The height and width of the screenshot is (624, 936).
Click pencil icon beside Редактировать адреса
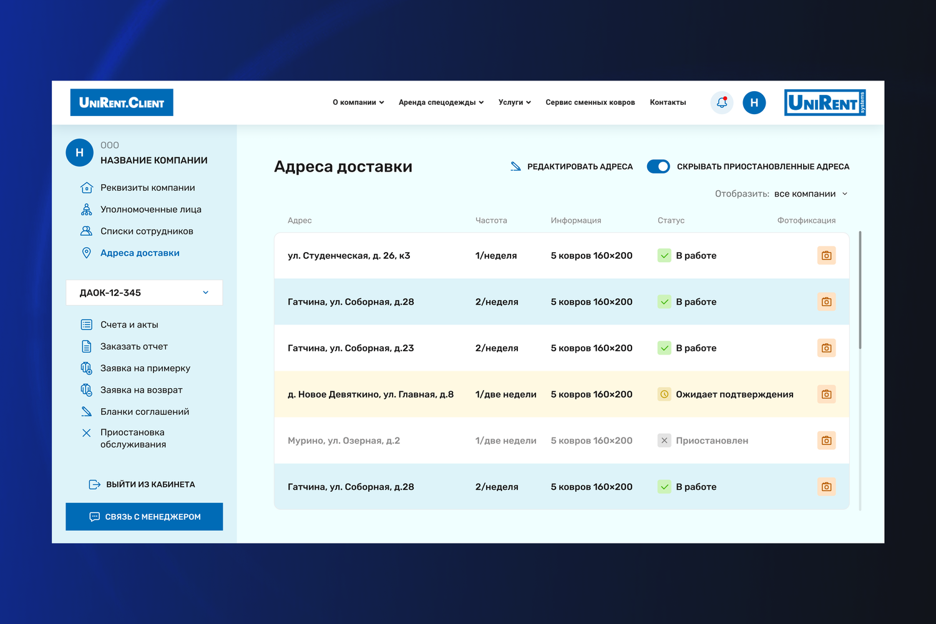pyautogui.click(x=515, y=167)
